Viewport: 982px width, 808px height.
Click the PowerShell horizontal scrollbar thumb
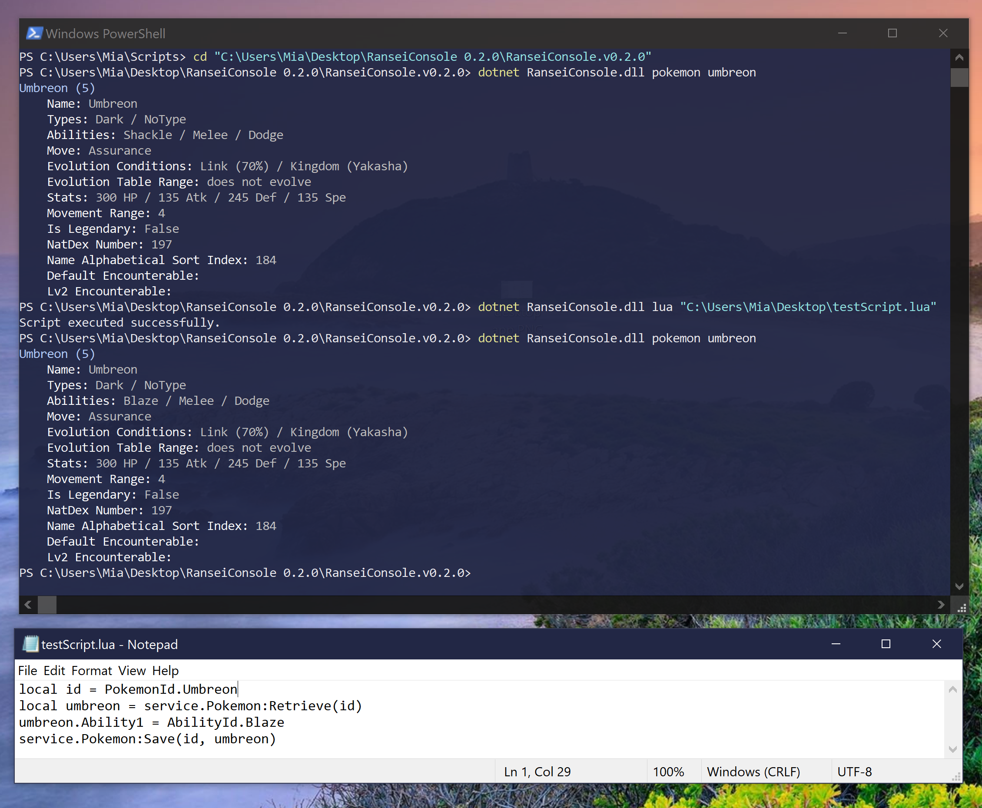click(x=47, y=605)
